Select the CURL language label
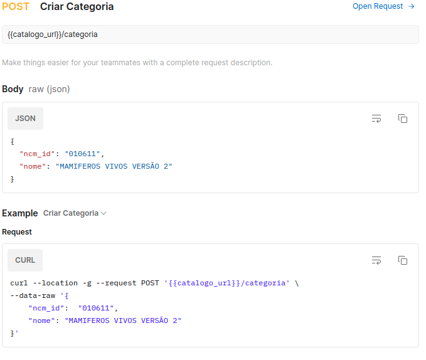The width and height of the screenshot is (426, 360). coord(25,260)
